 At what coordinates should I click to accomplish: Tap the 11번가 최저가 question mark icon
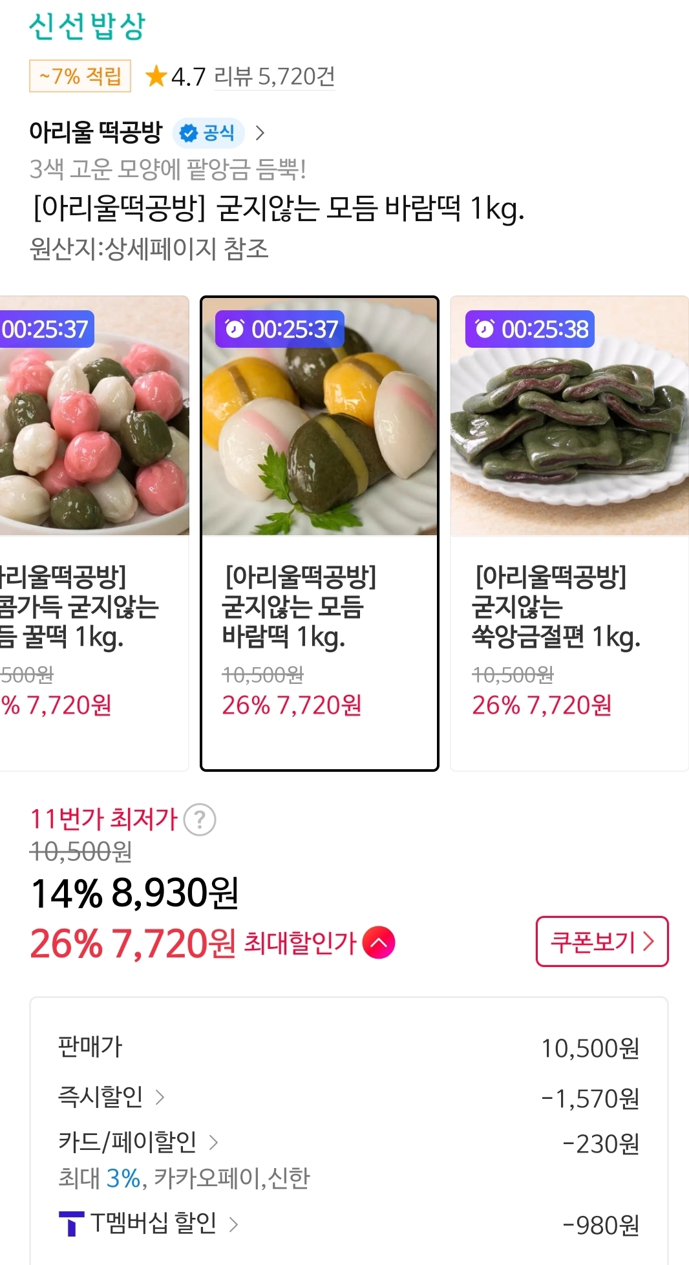(x=200, y=820)
